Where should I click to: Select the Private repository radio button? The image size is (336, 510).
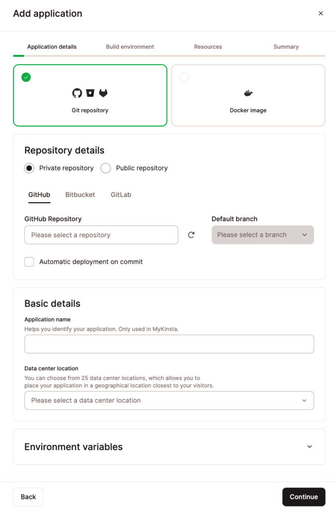click(x=29, y=168)
